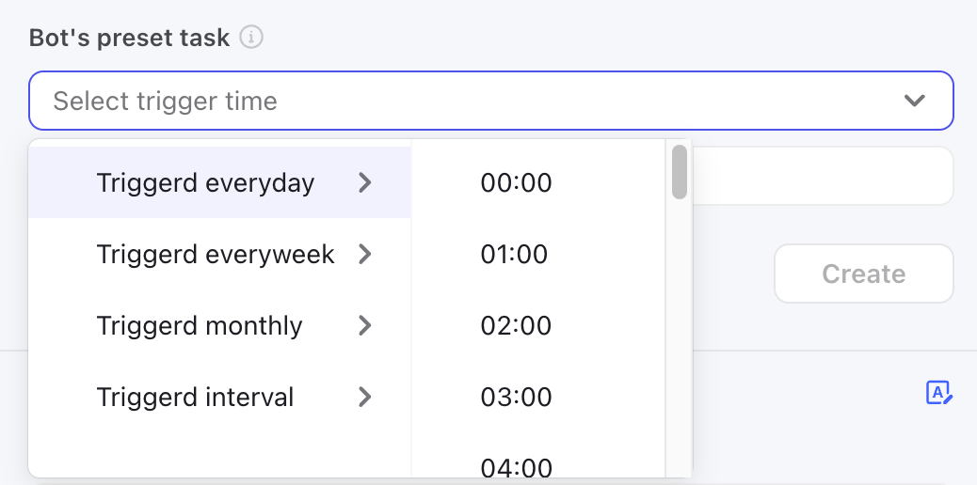The width and height of the screenshot is (977, 485).
Task: Click the Create button
Action: click(864, 274)
